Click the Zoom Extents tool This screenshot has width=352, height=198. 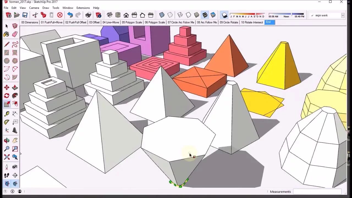pyautogui.click(x=7, y=157)
